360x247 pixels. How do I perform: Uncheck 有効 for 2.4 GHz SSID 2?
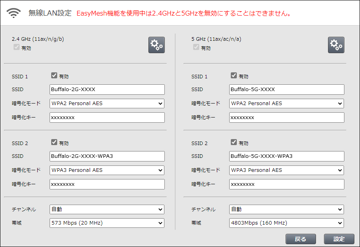click(x=54, y=142)
